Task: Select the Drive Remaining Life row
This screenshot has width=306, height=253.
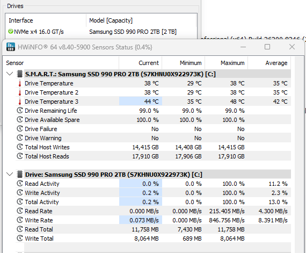Action: (x=153, y=111)
